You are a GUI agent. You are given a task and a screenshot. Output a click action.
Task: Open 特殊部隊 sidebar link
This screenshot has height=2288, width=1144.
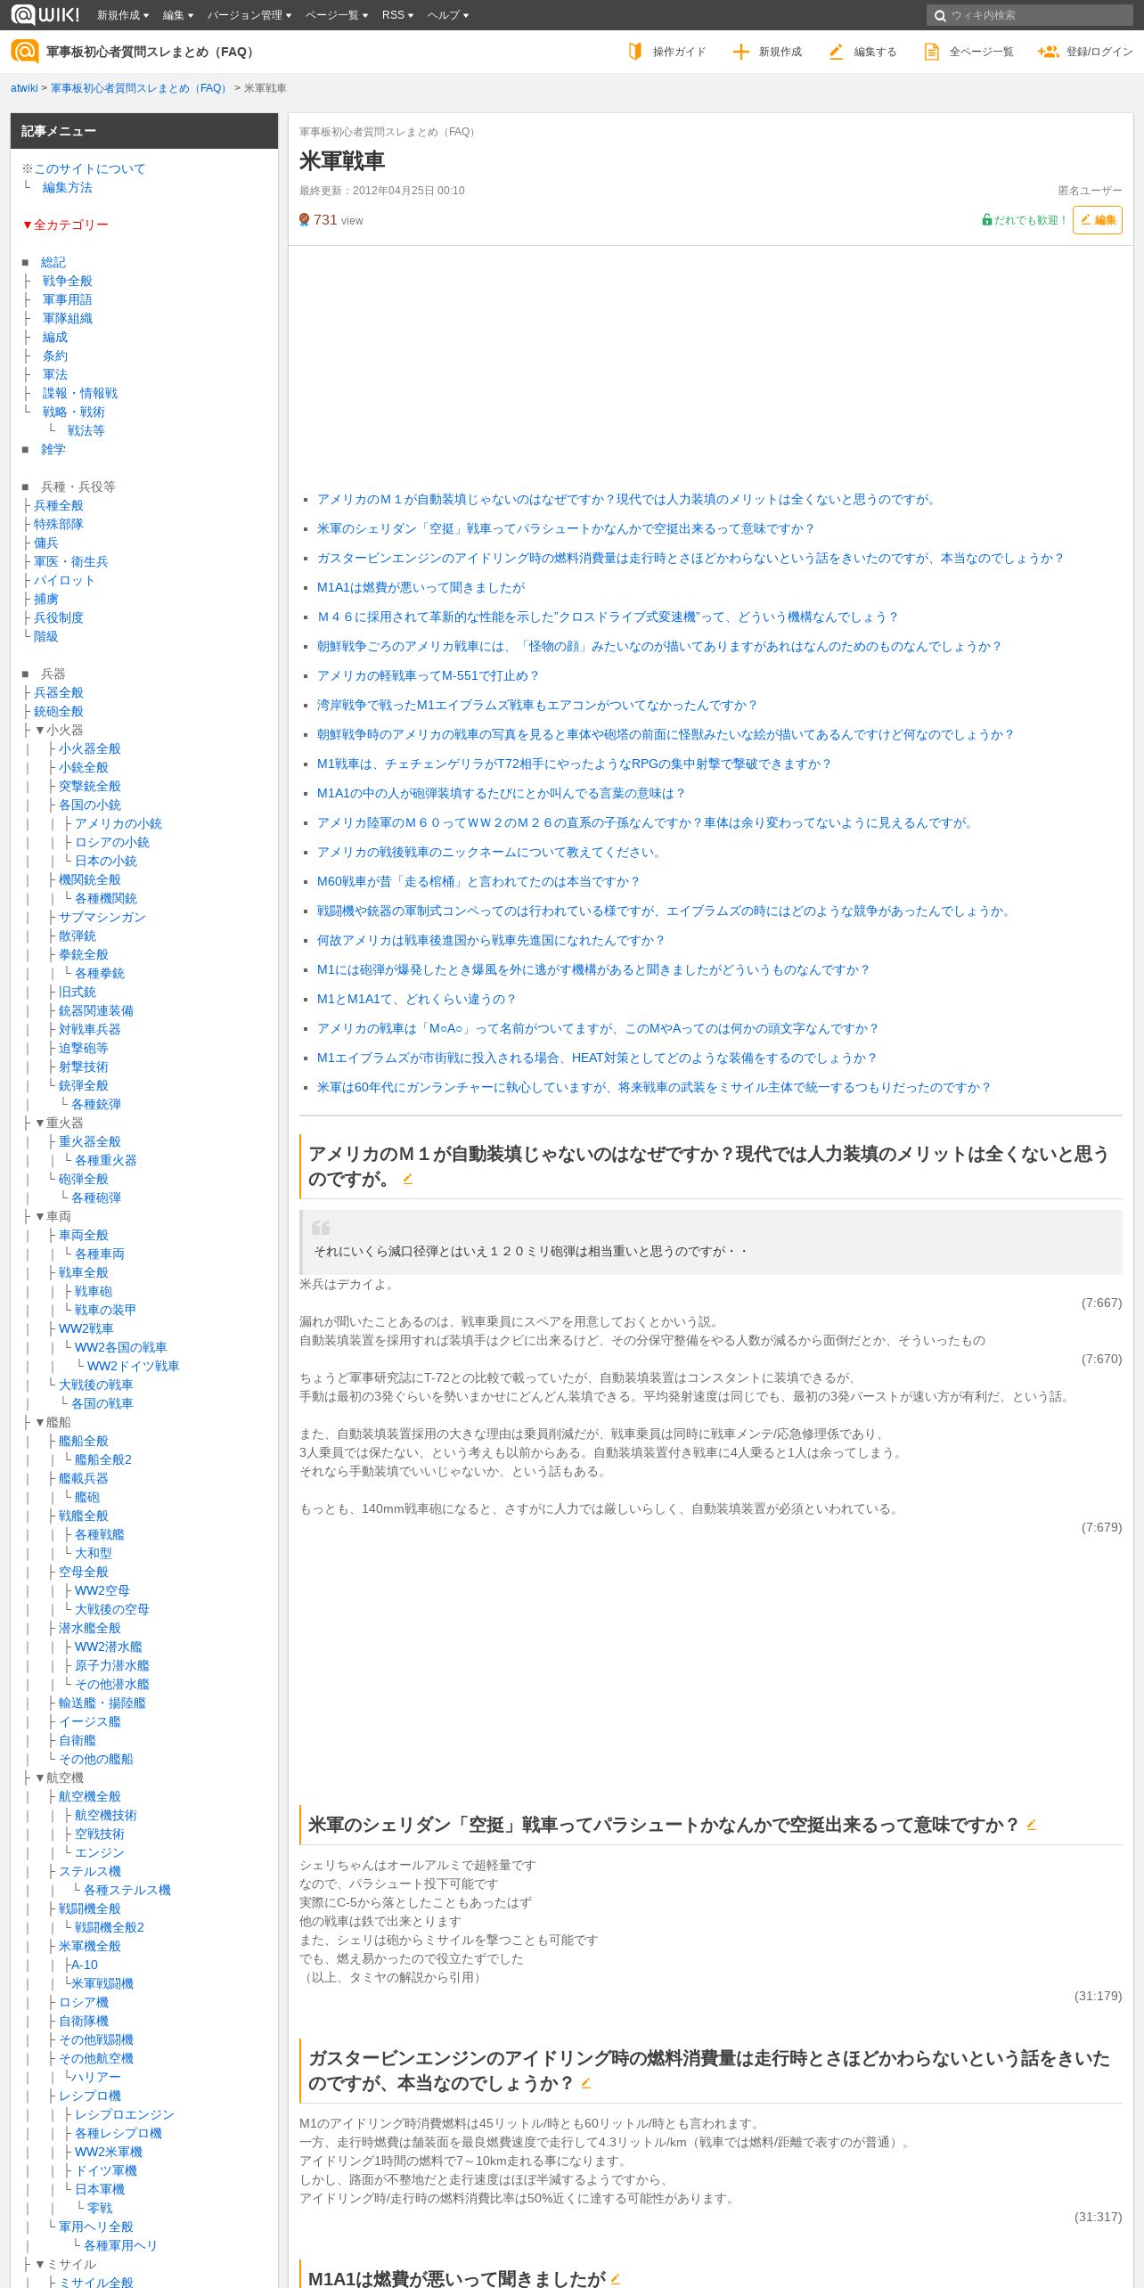(59, 524)
